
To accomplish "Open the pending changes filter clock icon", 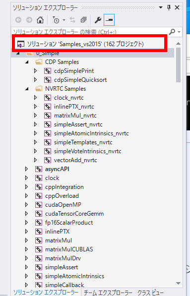I will coord(56,20).
